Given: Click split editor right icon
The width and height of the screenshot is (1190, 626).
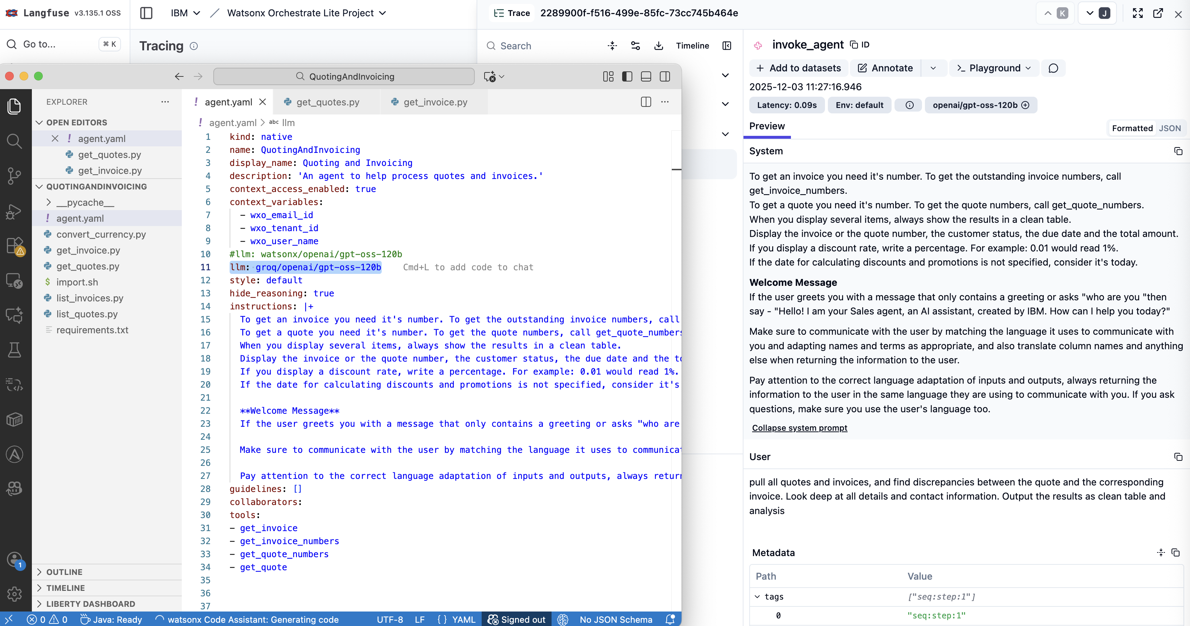Looking at the screenshot, I should pos(646,102).
